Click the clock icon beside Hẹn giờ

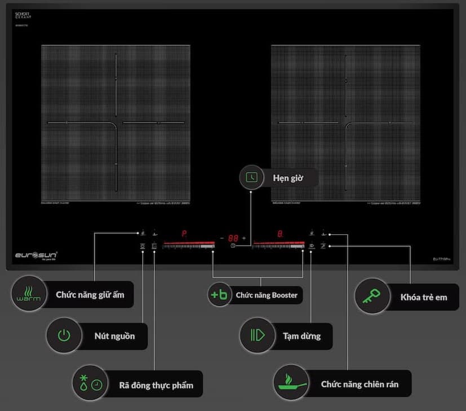(251, 178)
